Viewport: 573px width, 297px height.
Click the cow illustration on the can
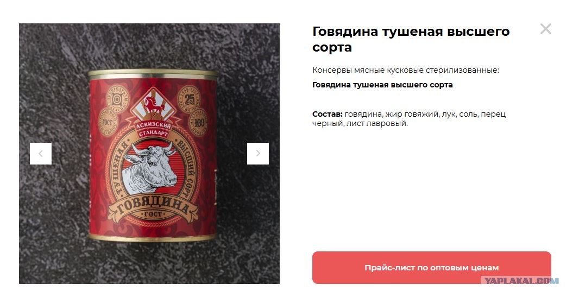[149, 170]
